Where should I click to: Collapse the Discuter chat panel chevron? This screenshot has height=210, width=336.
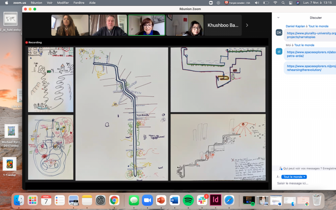[278, 18]
